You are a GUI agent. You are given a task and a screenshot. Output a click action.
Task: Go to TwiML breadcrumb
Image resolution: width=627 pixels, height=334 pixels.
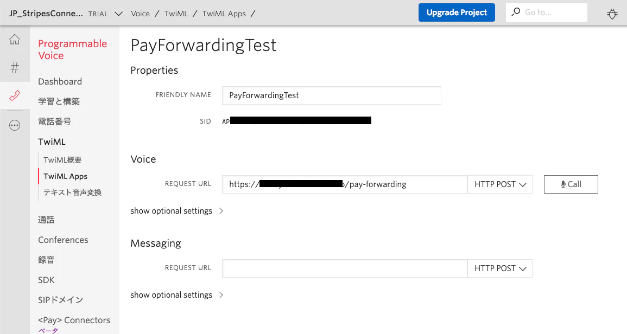coord(176,14)
